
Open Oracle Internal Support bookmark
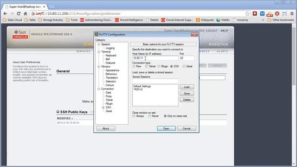(177, 20)
